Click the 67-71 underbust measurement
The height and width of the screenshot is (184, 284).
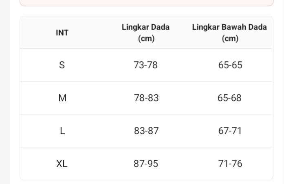tap(230, 131)
